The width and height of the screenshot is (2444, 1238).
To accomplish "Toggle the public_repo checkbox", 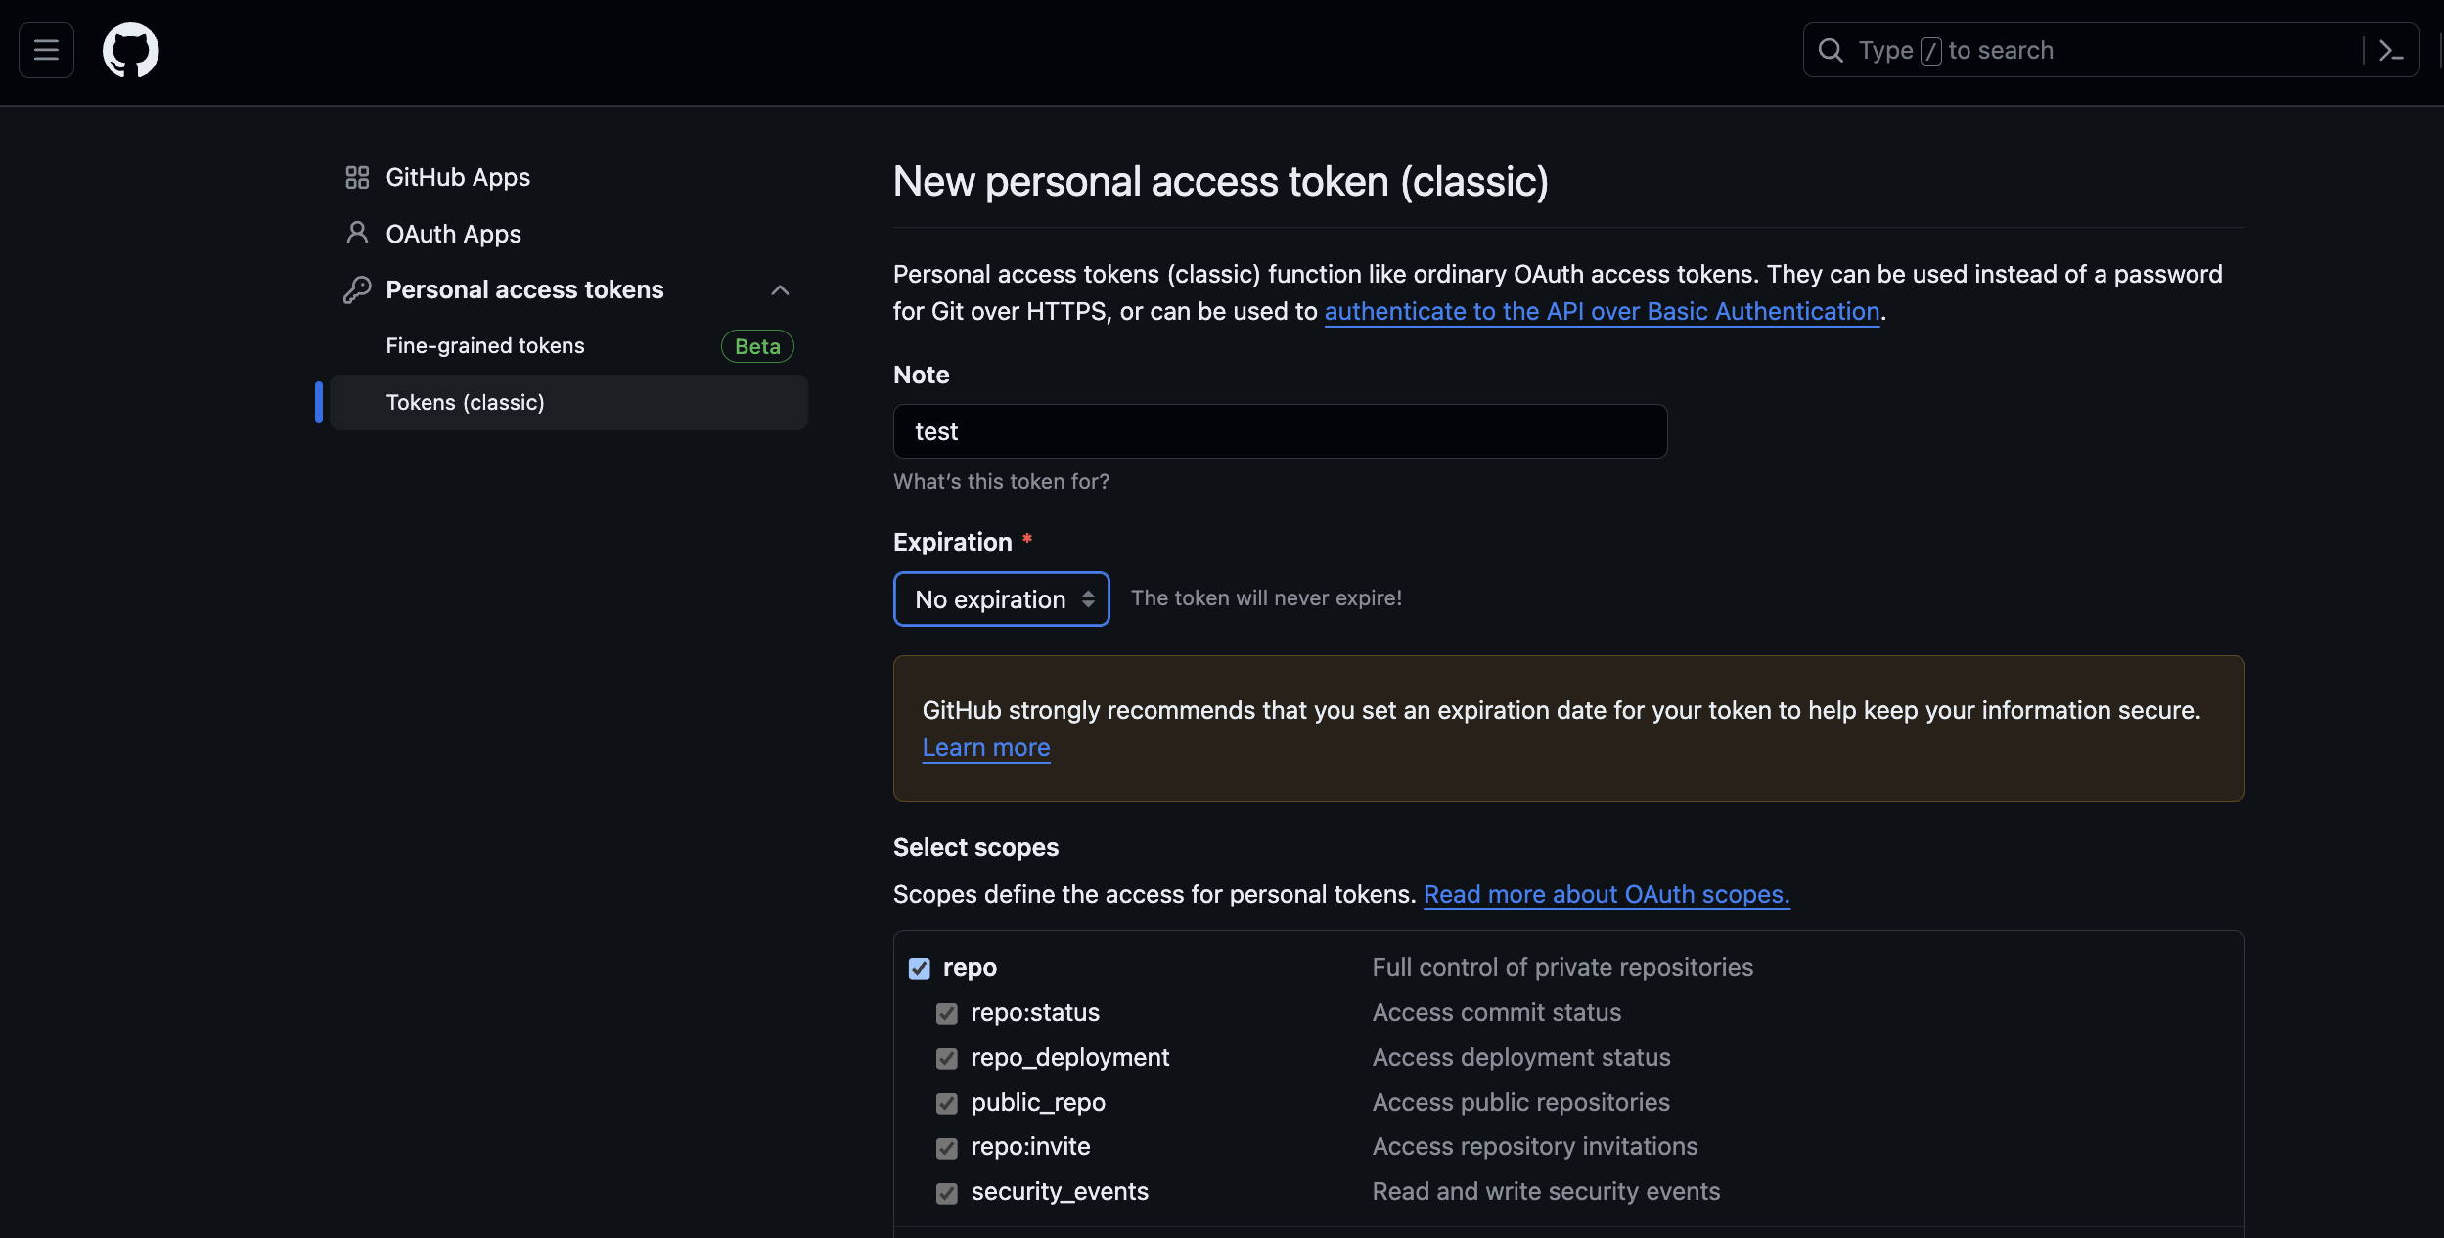I will click(x=946, y=1103).
